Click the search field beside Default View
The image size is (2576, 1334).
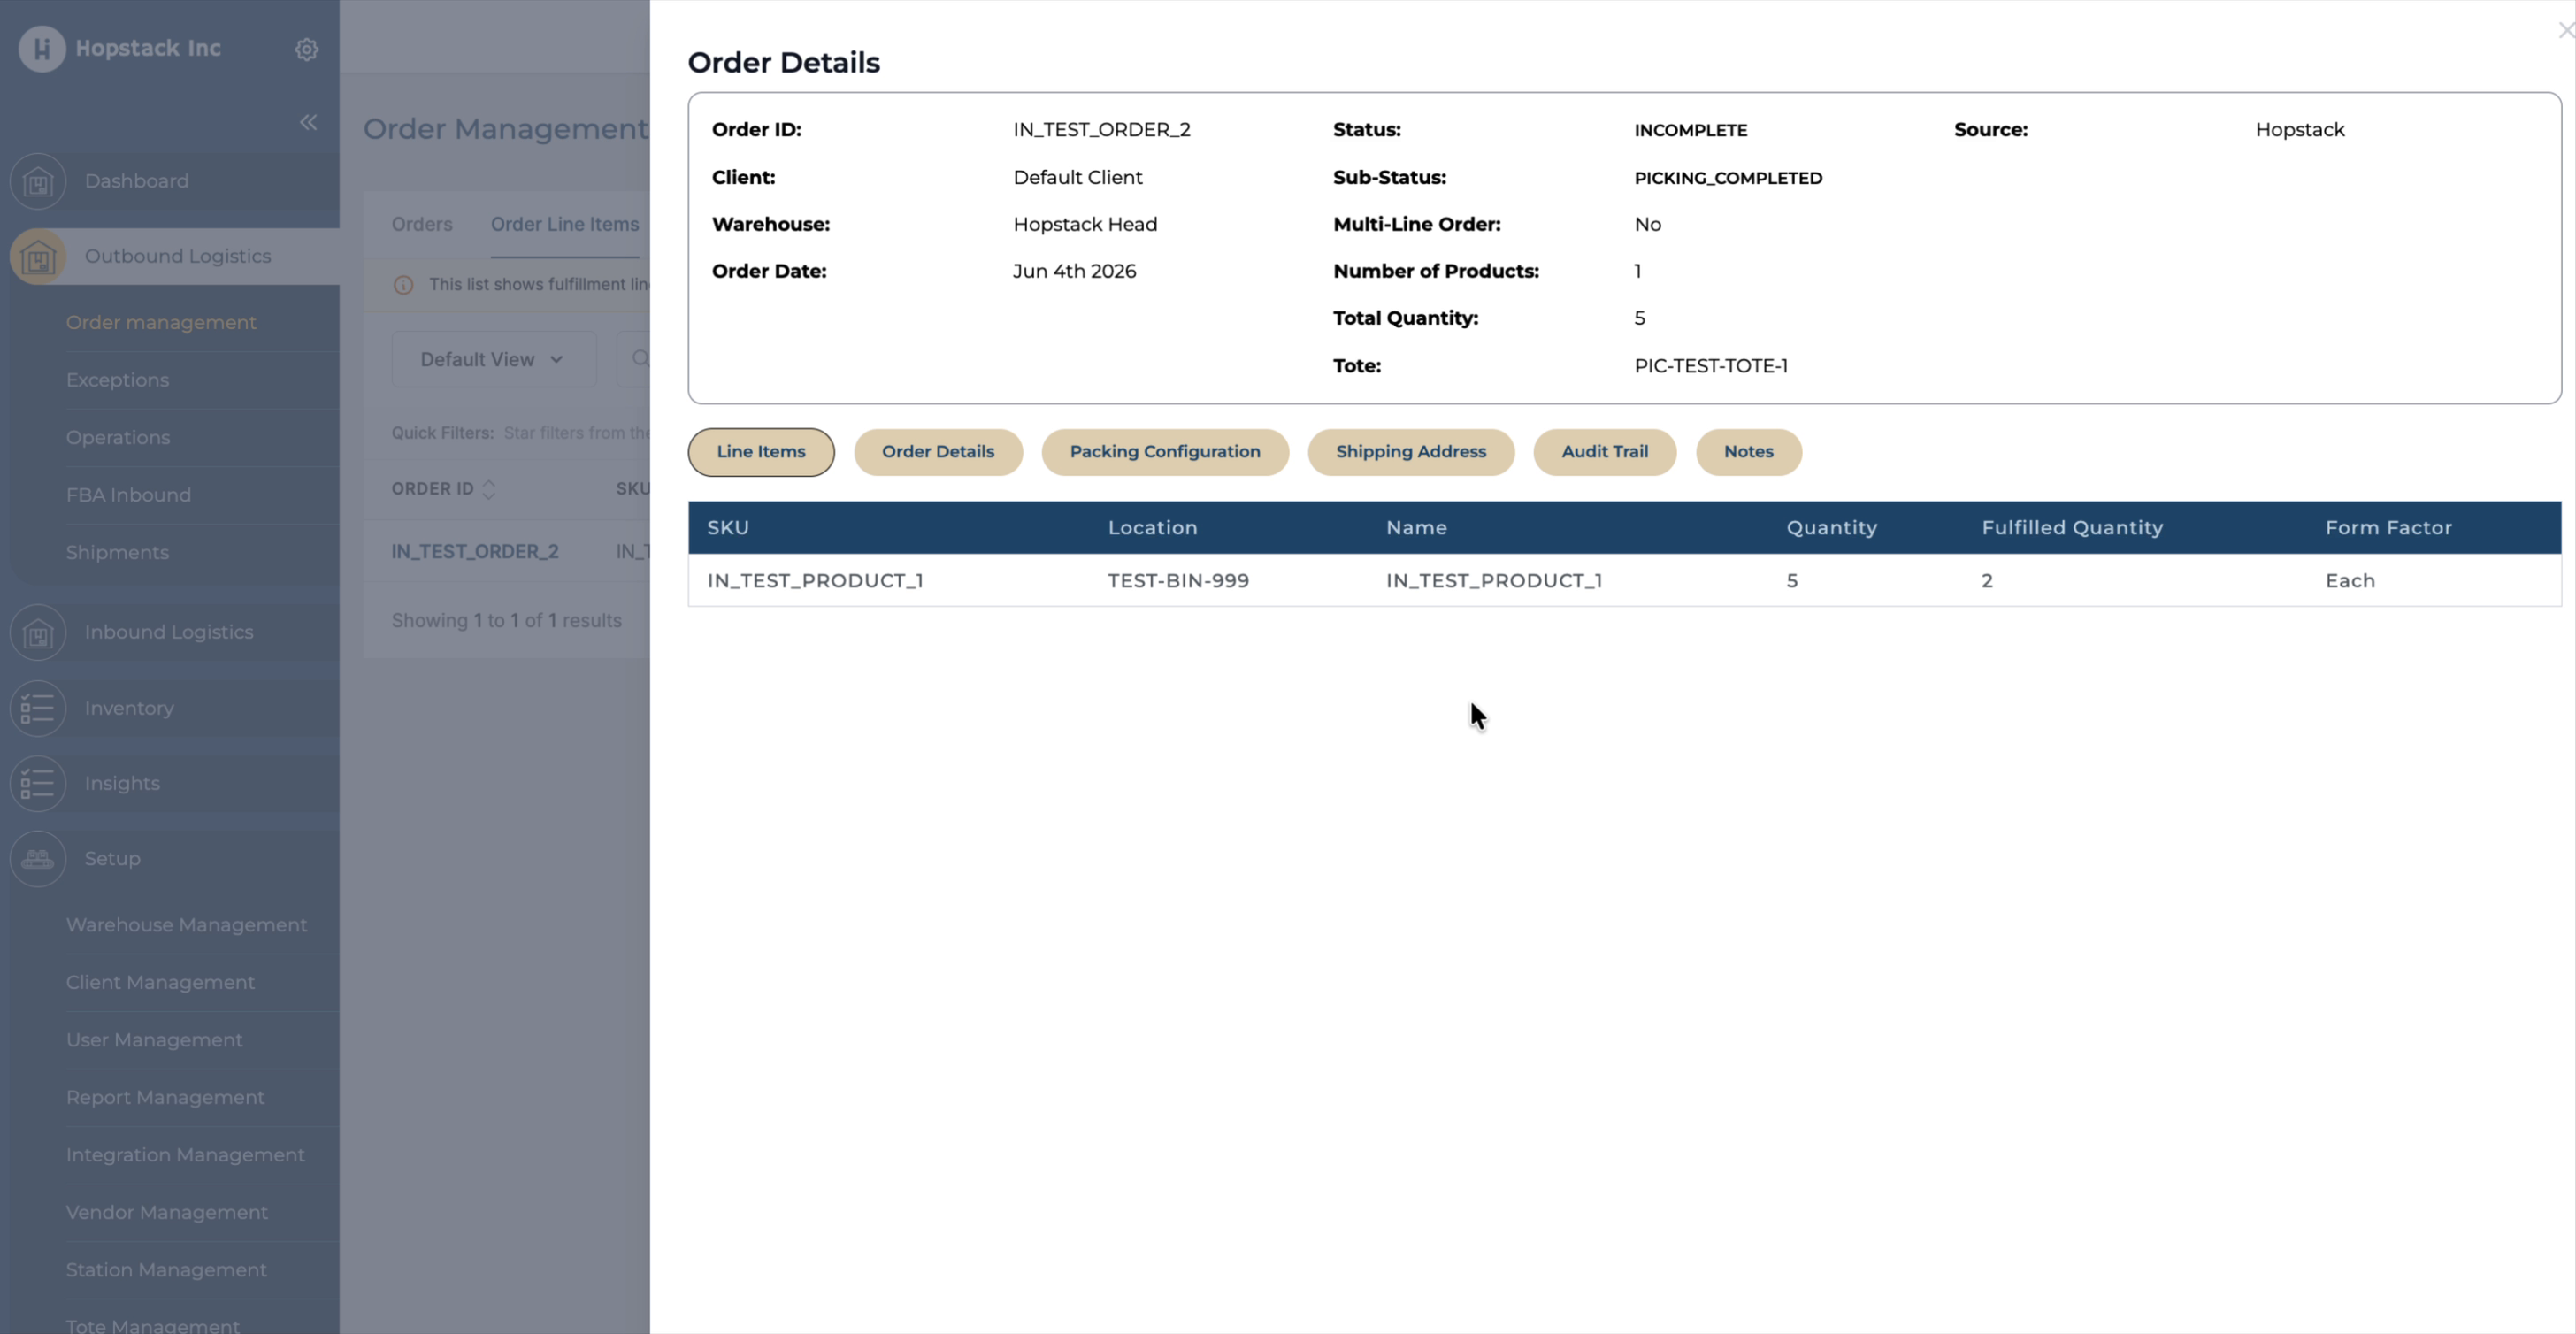633,359
